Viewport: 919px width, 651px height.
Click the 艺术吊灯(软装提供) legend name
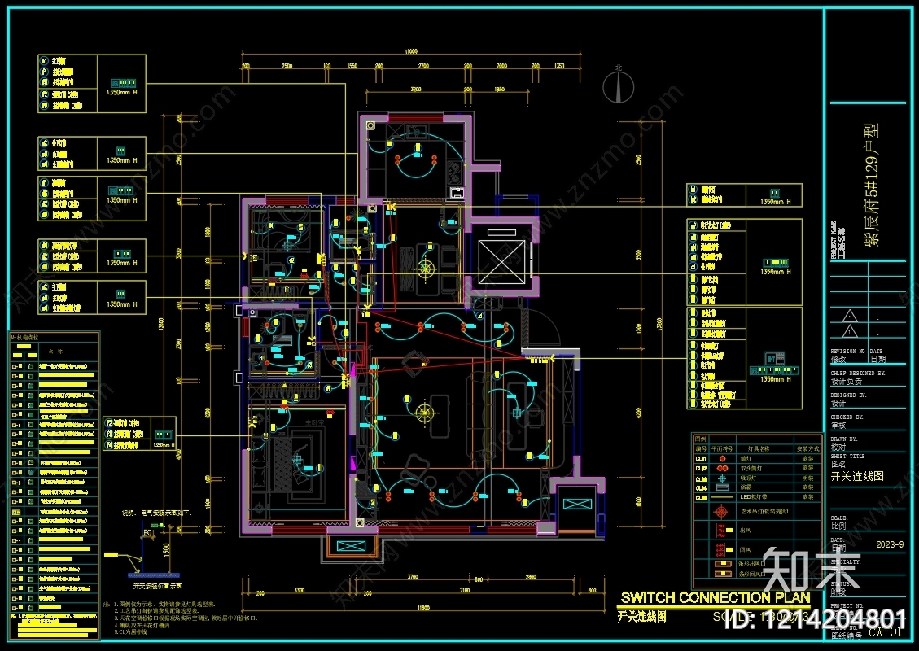coord(765,512)
